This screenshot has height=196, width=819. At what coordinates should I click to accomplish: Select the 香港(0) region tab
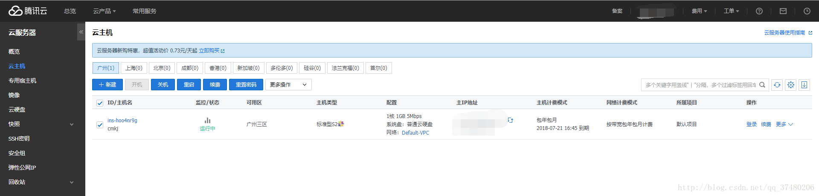tap(218, 68)
